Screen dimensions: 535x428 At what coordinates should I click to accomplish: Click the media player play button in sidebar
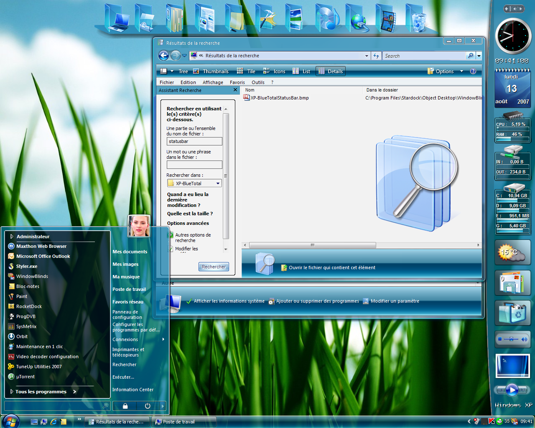512,390
